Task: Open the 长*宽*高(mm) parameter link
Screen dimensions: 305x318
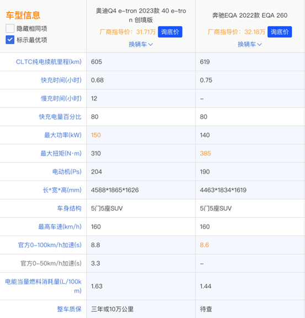Action: pos(62,190)
